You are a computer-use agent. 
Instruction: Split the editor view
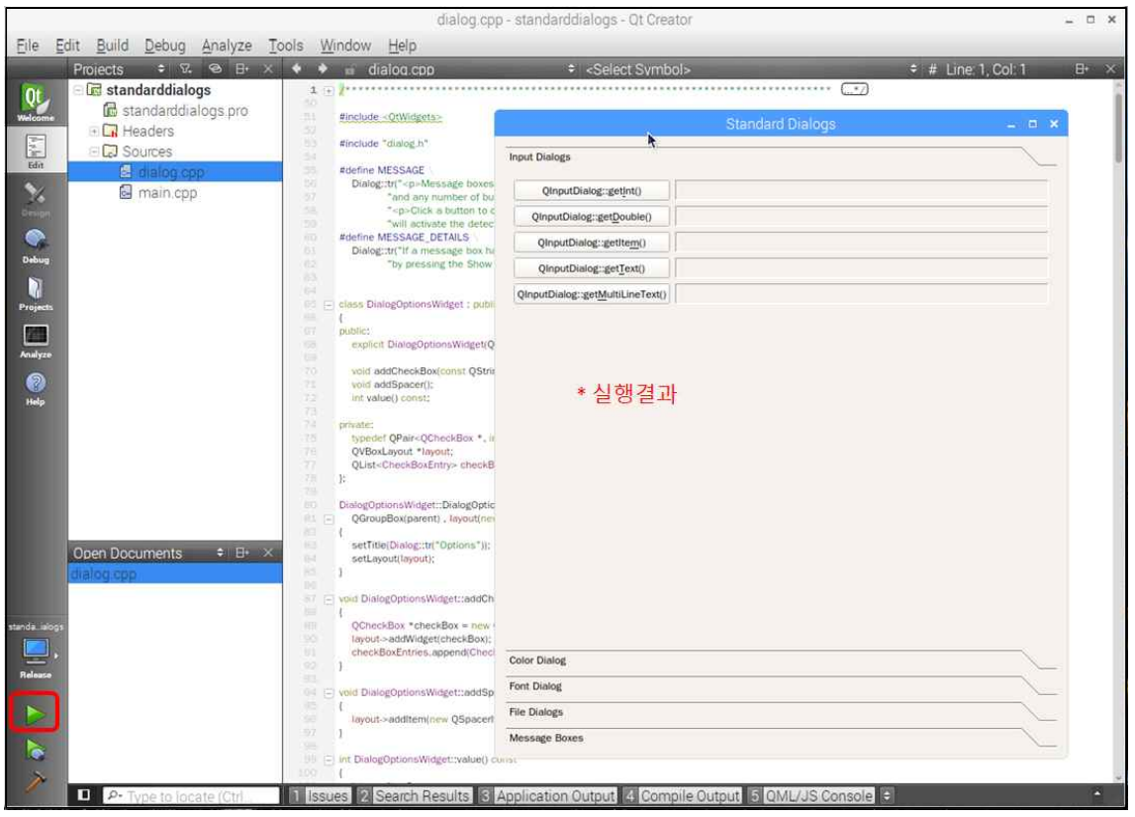click(1082, 68)
